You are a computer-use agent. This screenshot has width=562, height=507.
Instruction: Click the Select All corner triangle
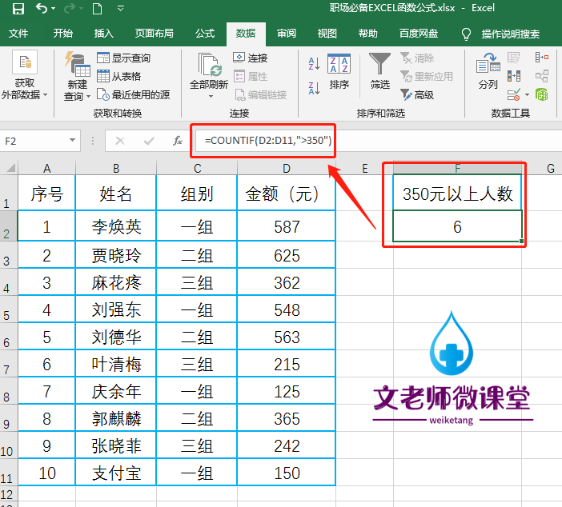[10, 168]
